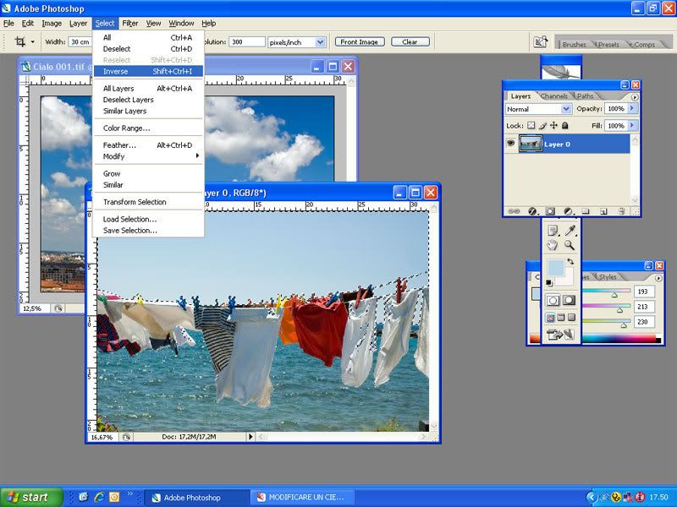Click the resolution field showing 300

tap(246, 42)
